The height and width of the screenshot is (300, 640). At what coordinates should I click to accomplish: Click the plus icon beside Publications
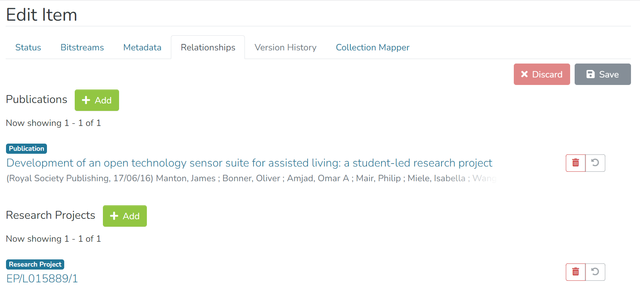(86, 100)
